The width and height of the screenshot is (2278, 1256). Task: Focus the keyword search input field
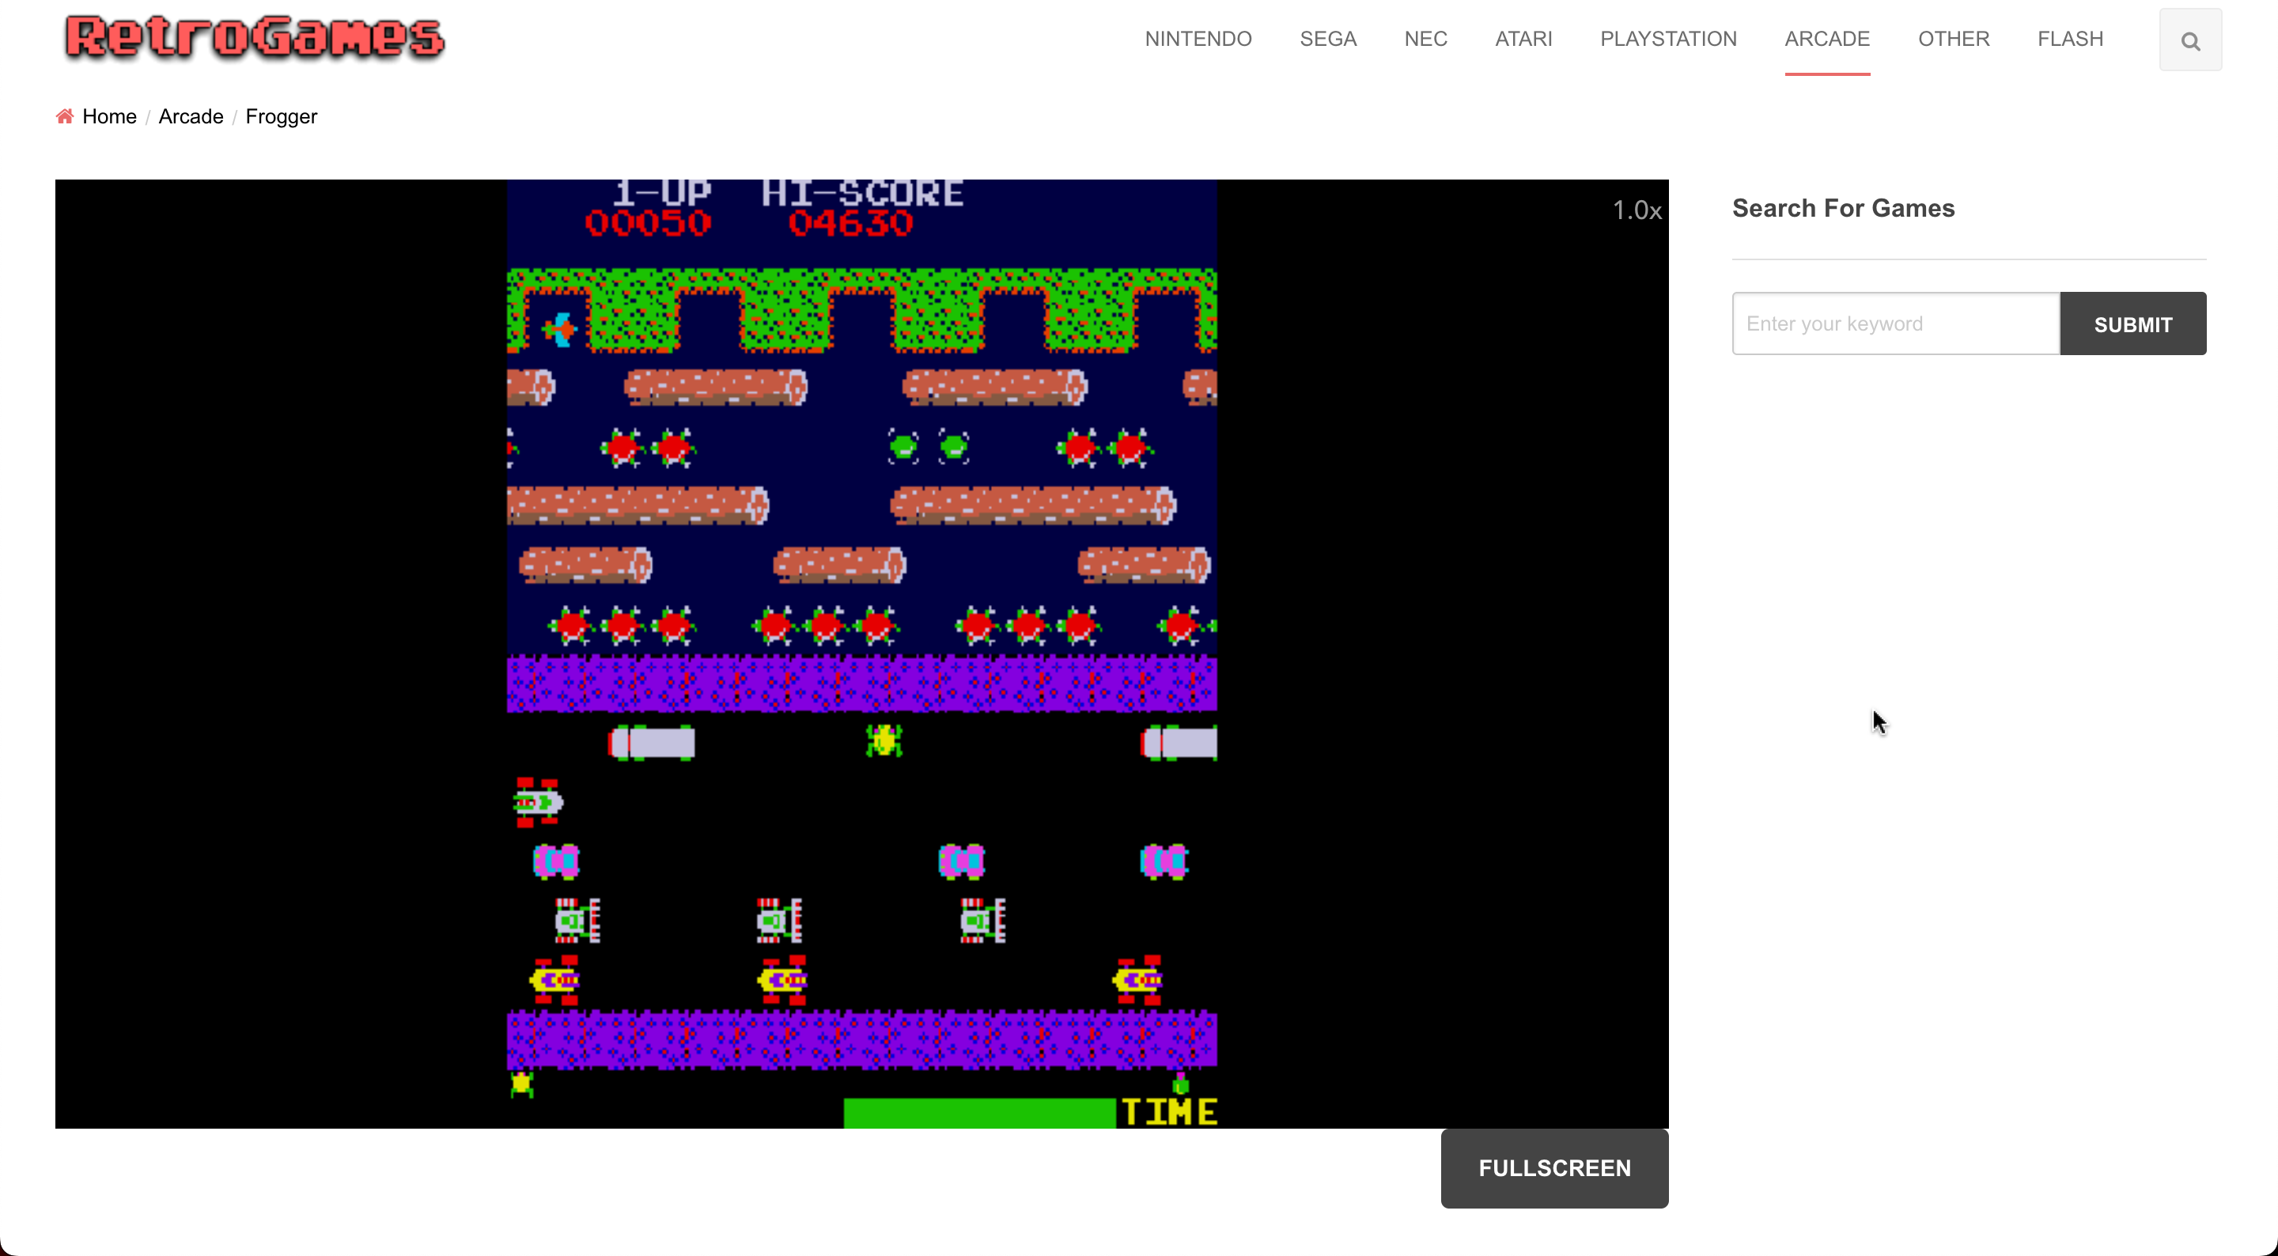pyautogui.click(x=1895, y=323)
